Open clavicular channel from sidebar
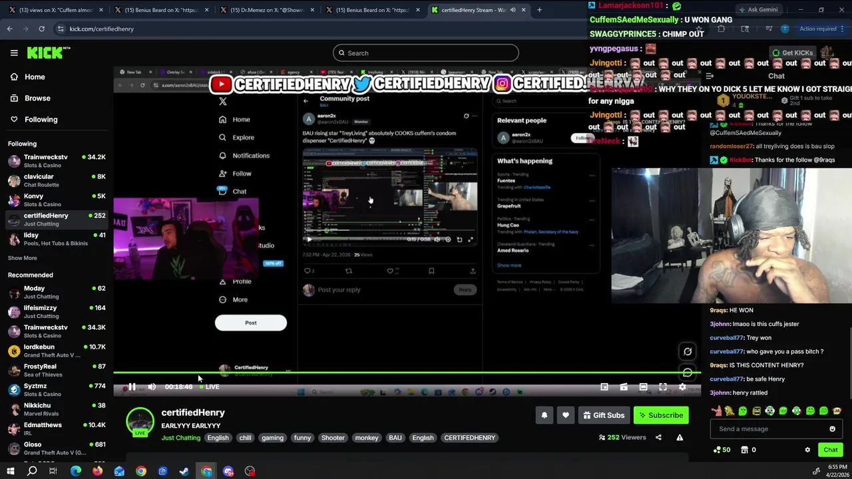852x479 pixels. [57, 180]
